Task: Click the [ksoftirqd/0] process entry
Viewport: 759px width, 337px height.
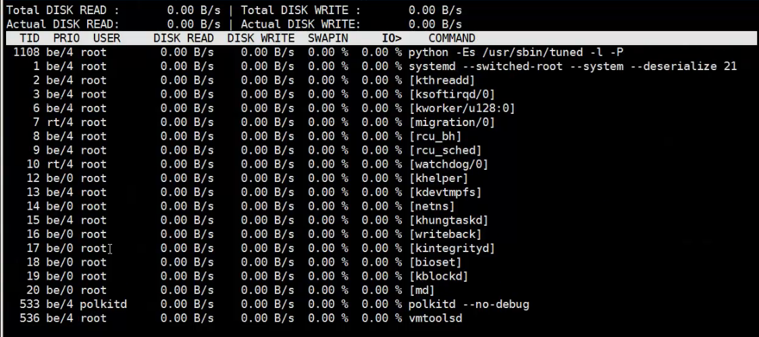Action: click(452, 94)
